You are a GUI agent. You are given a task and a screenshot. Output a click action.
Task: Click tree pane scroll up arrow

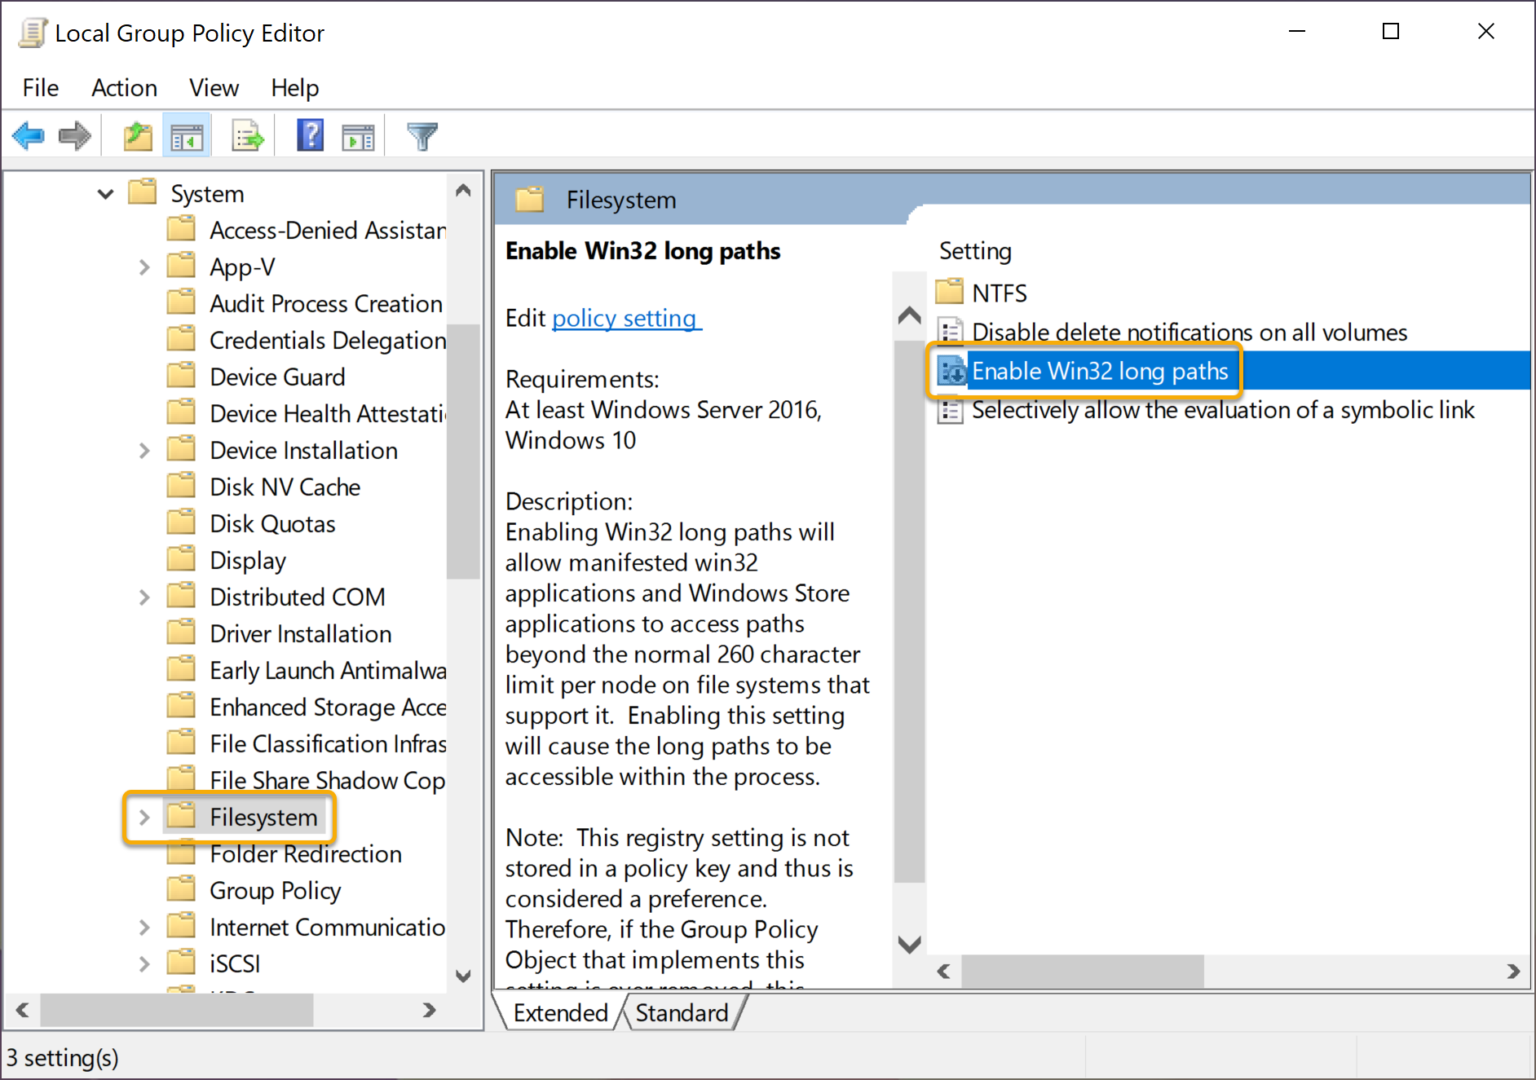click(x=463, y=191)
